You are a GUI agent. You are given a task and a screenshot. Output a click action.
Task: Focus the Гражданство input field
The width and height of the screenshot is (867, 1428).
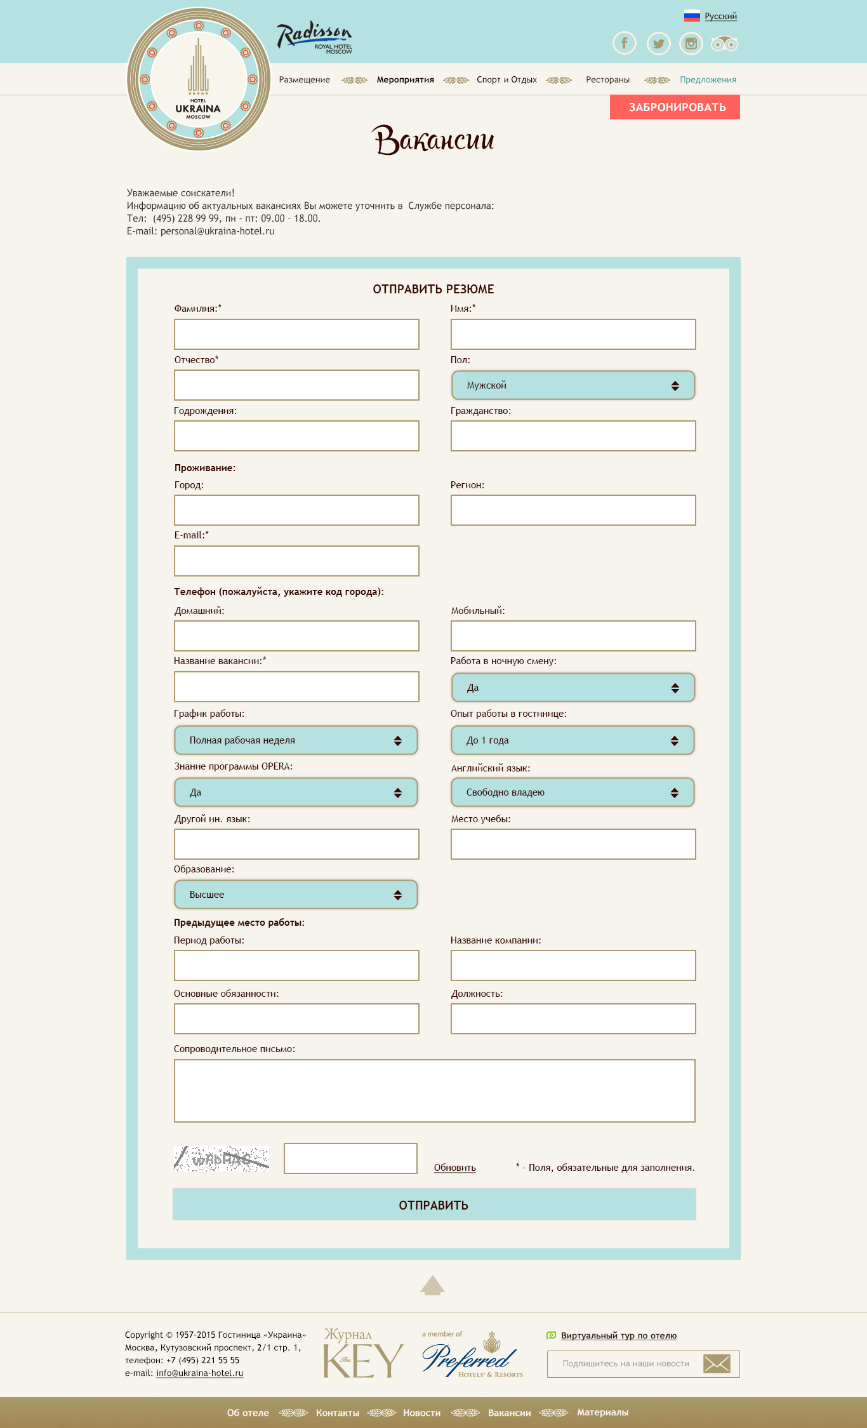[x=573, y=436]
